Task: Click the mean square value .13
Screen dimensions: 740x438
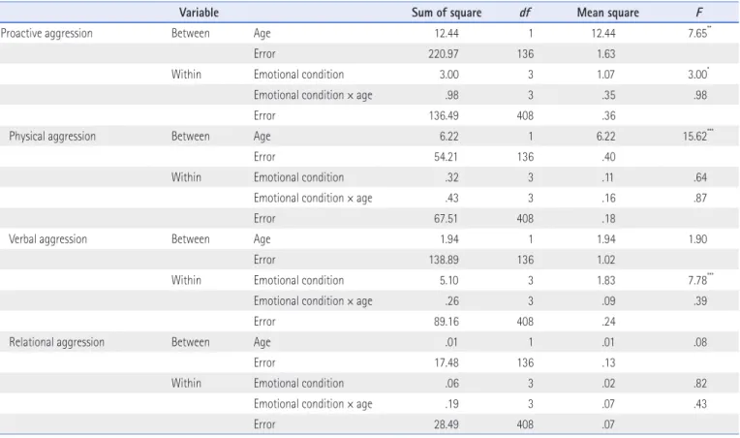Action: 608,363
